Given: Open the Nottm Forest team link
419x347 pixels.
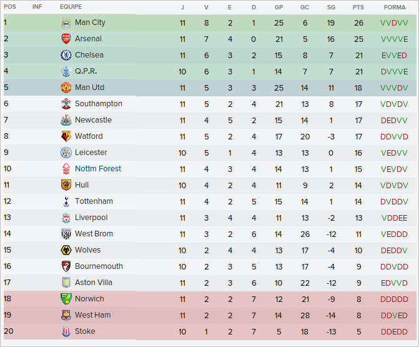Looking at the screenshot, I should (98, 169).
